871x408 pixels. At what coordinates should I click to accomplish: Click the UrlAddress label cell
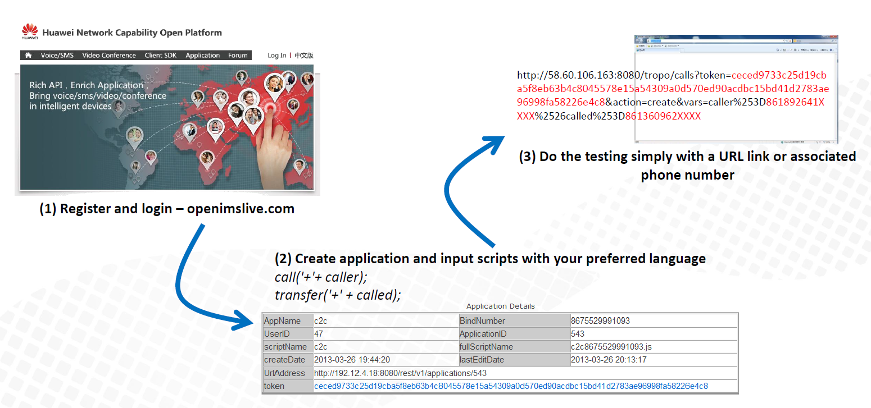(288, 373)
